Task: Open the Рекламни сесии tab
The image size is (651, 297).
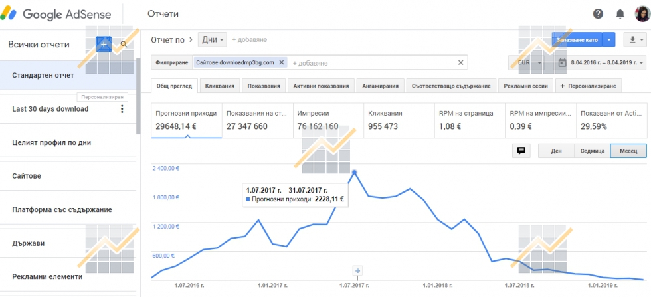Action: point(525,86)
